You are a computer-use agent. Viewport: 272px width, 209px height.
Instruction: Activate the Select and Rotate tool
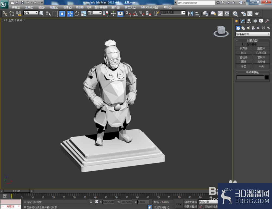pos(77,14)
